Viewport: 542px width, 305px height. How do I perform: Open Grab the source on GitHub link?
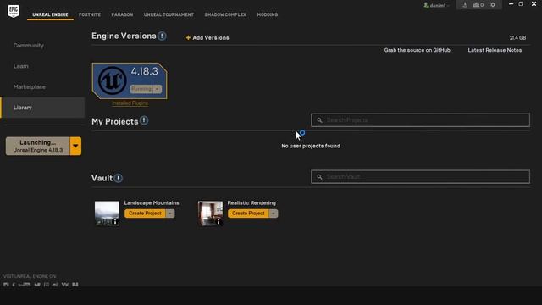tap(418, 50)
